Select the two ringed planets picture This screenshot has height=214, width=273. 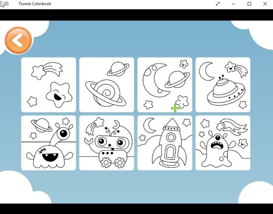pyautogui.click(x=107, y=84)
